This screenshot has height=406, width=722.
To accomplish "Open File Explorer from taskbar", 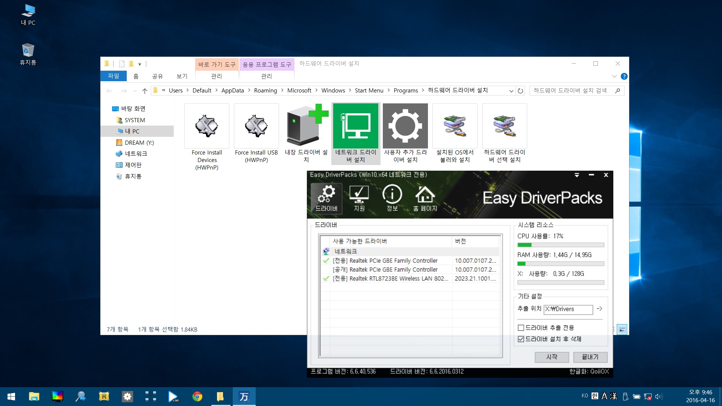I will click(34, 397).
